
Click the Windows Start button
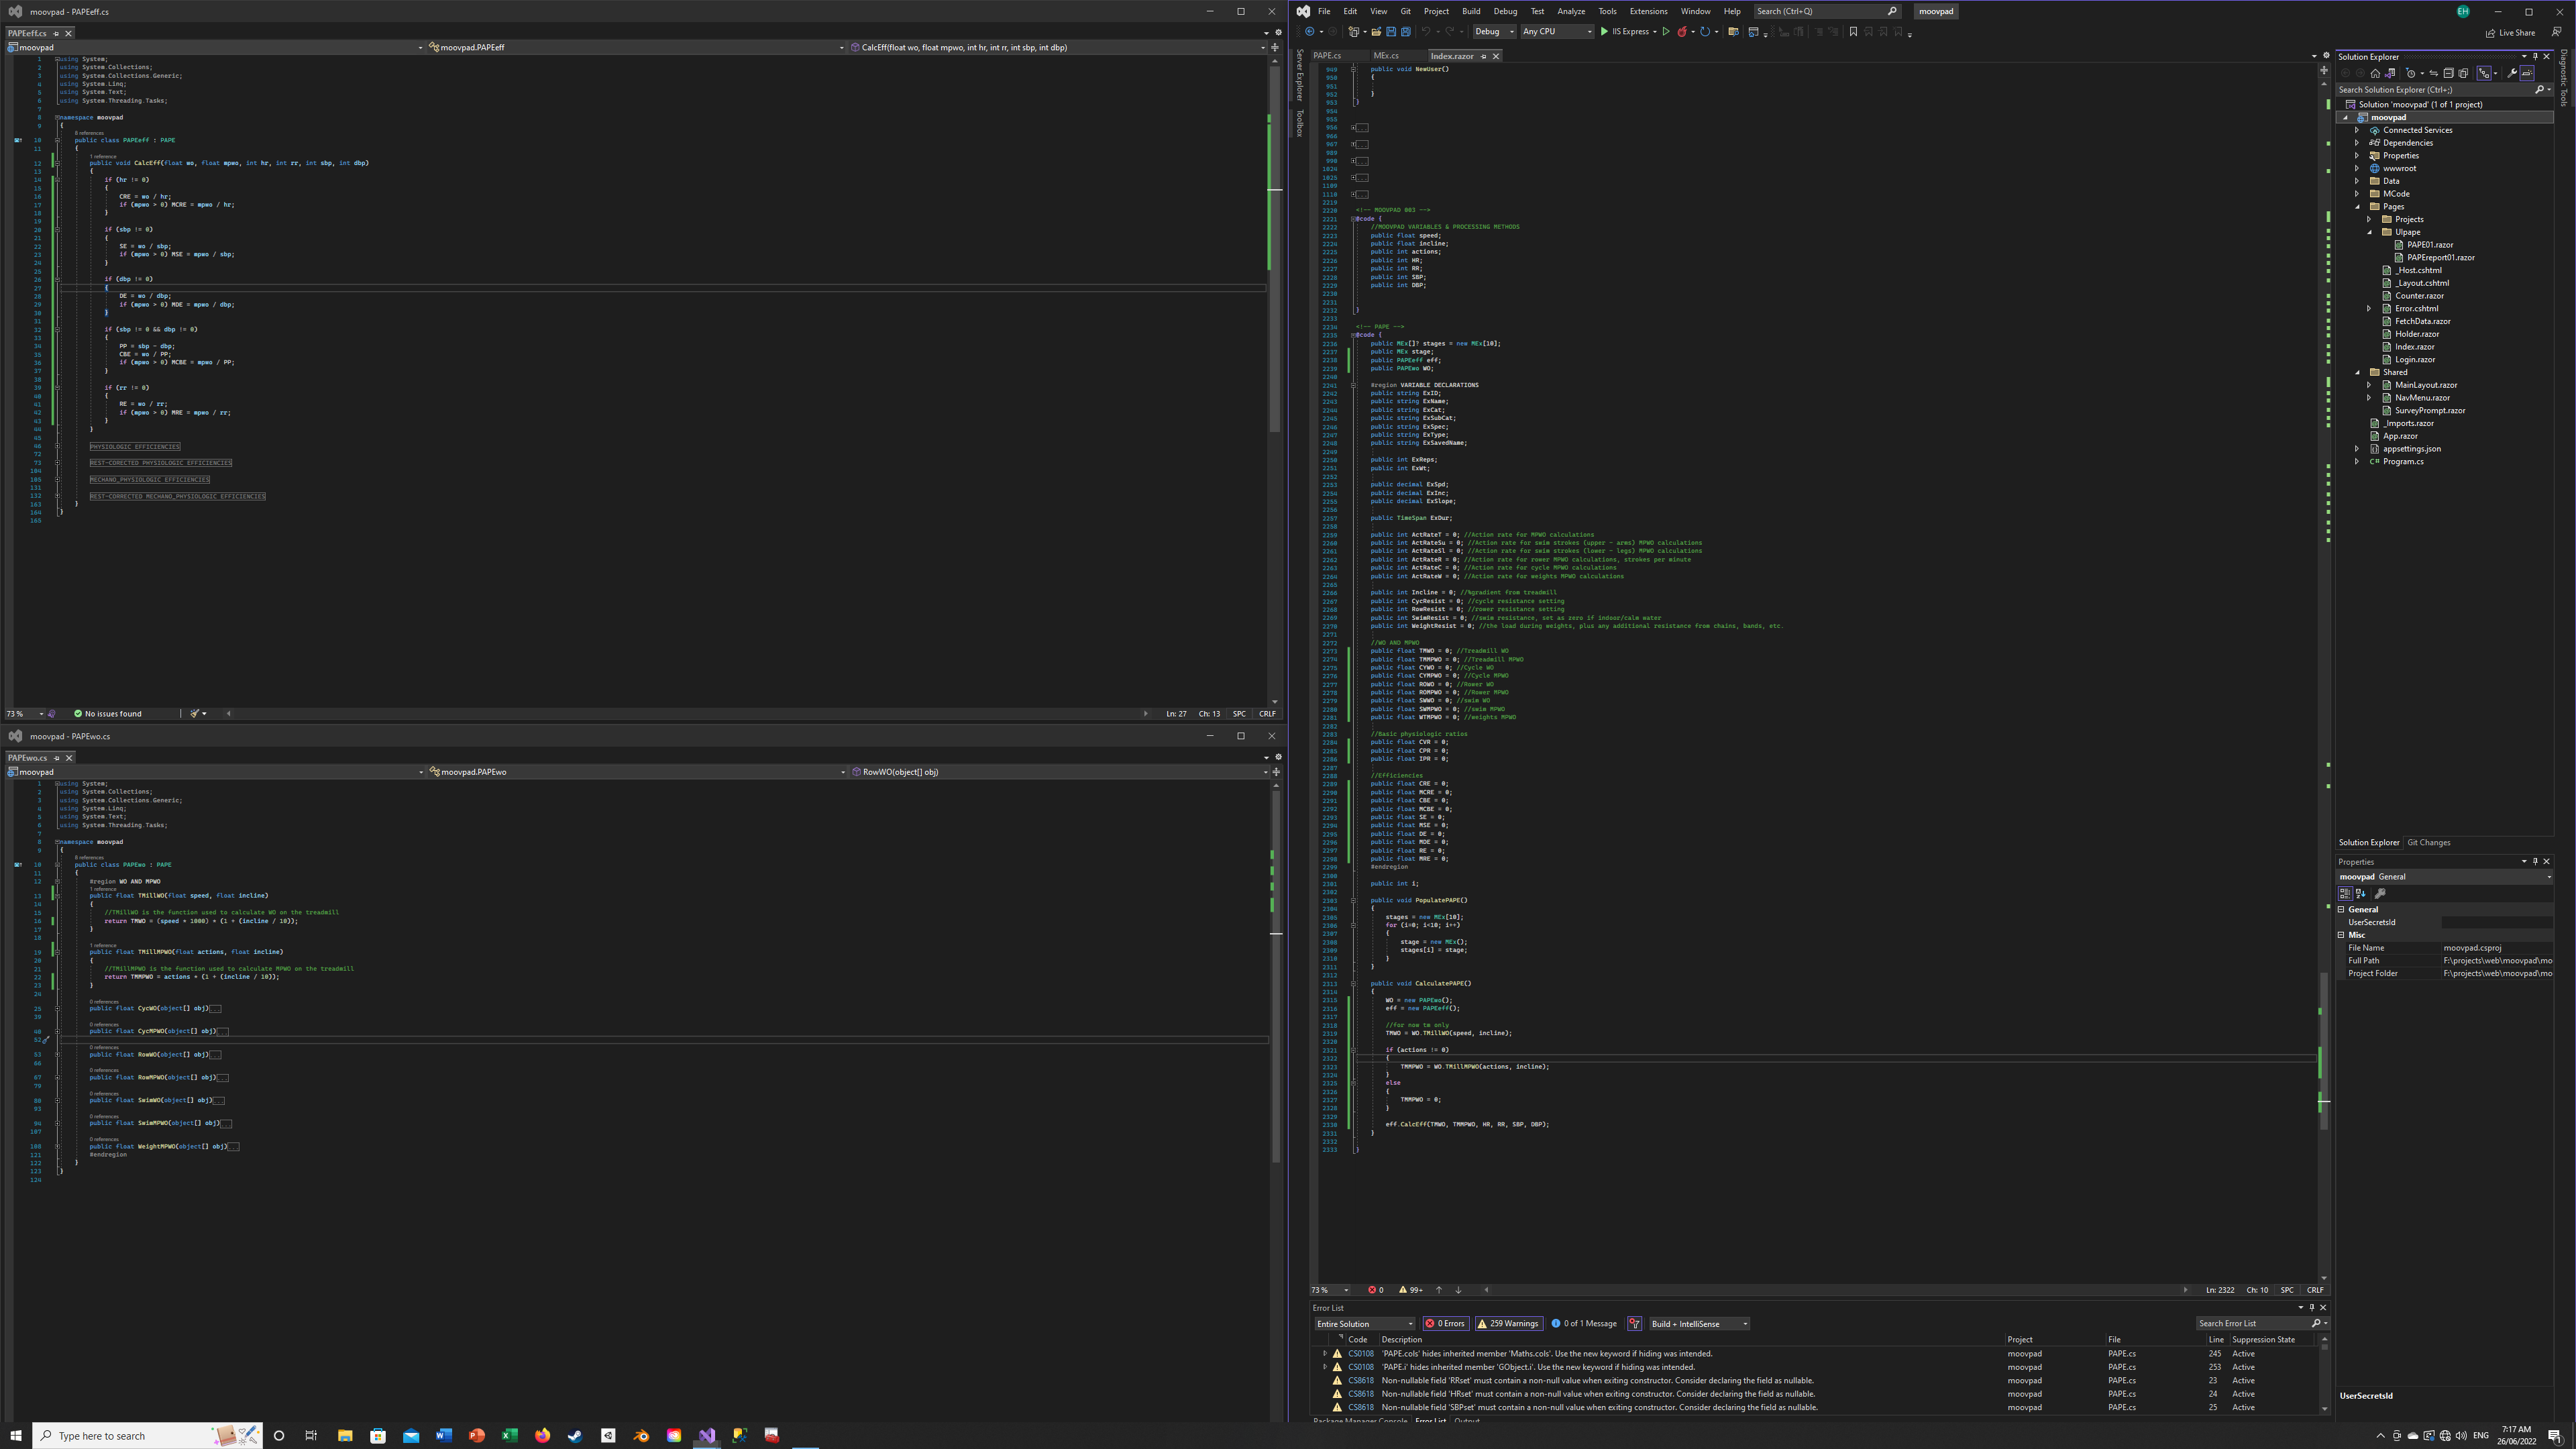tap(15, 1435)
